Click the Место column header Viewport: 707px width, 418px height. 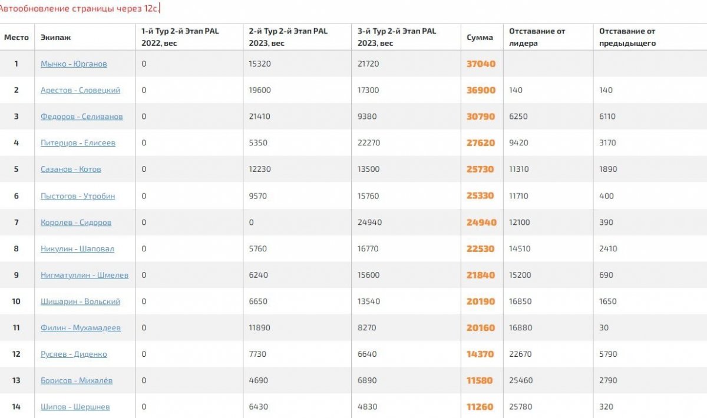coord(16,37)
